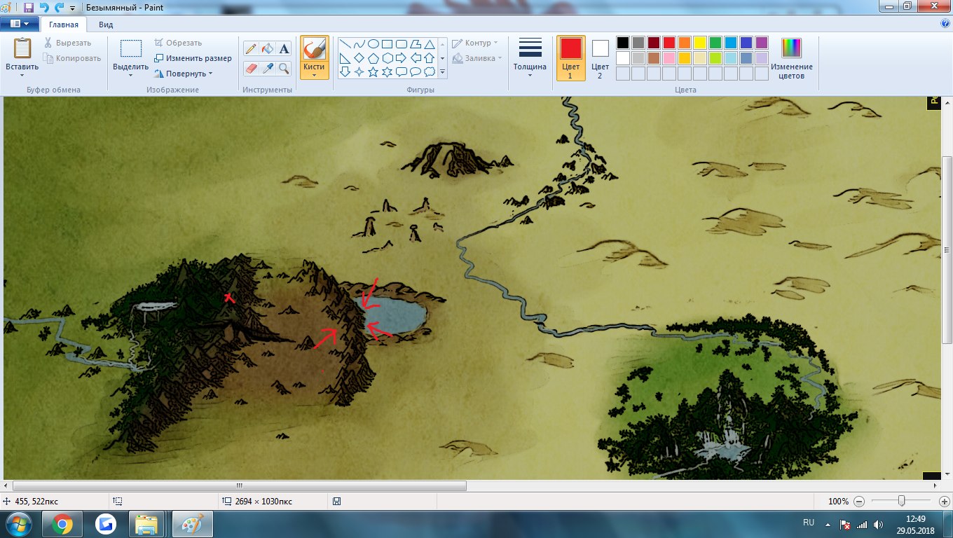Select the Magnifier tool

coord(284,68)
